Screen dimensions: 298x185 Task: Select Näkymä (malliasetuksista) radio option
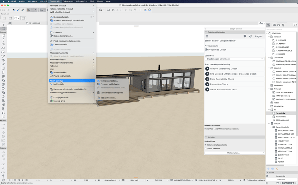(x=206, y=145)
